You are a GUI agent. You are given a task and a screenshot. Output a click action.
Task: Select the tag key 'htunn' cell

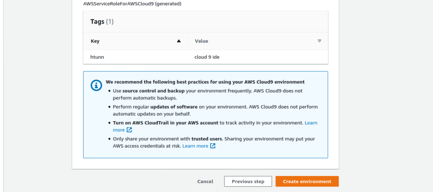(97, 57)
